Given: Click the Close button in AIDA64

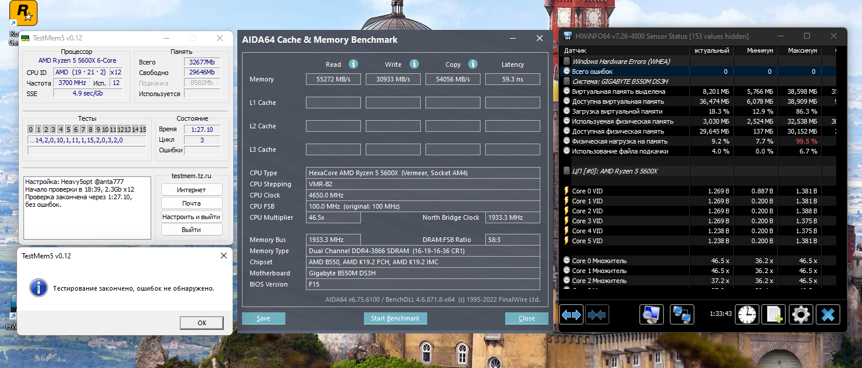Looking at the screenshot, I should tap(527, 318).
